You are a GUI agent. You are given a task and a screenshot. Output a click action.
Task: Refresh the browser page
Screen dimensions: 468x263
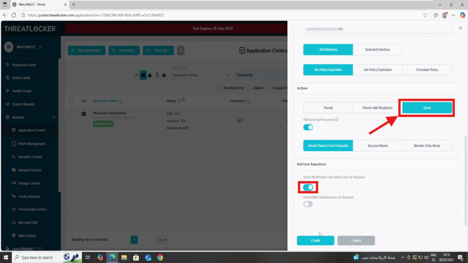point(14,15)
